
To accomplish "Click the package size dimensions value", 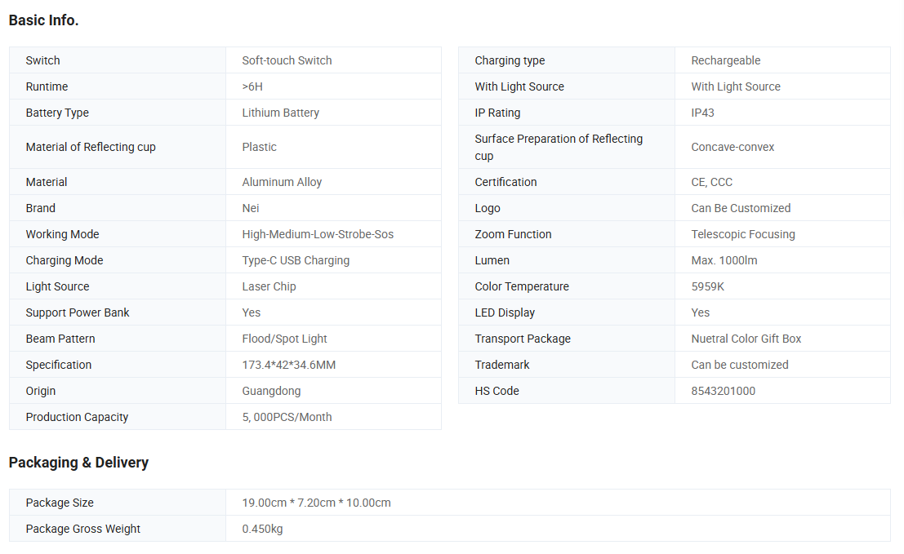I will coord(316,503).
